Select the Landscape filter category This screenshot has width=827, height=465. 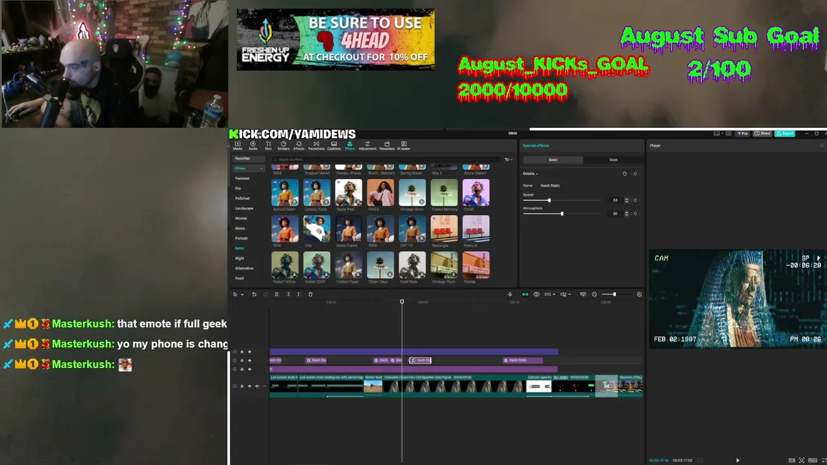[244, 209]
